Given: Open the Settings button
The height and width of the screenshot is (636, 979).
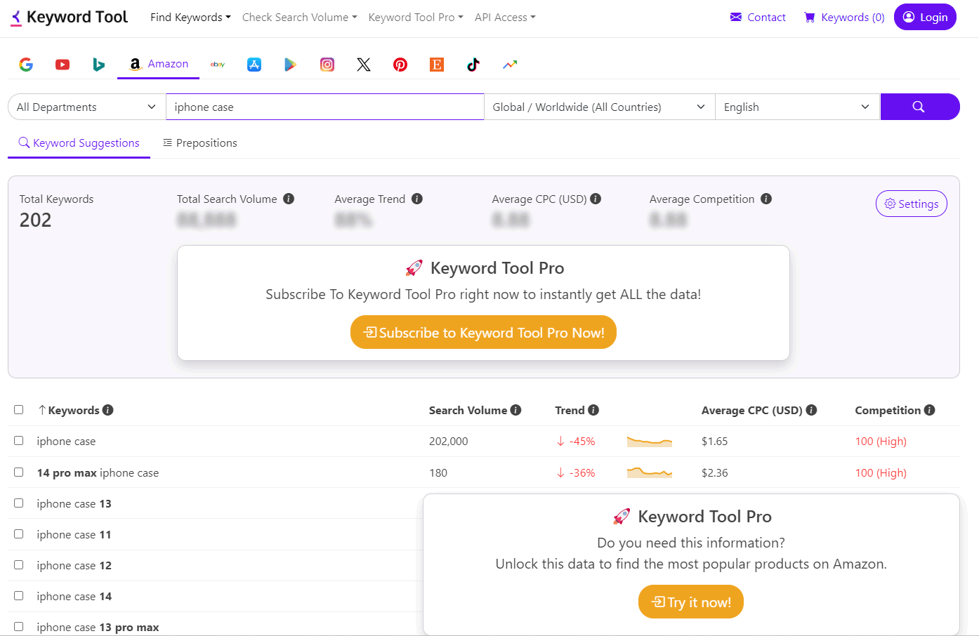Looking at the screenshot, I should [x=912, y=204].
